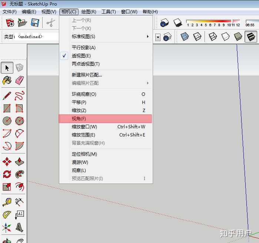This screenshot has width=259, height=243.
Task: Switch to Wireframe style
Action: tap(213, 37)
